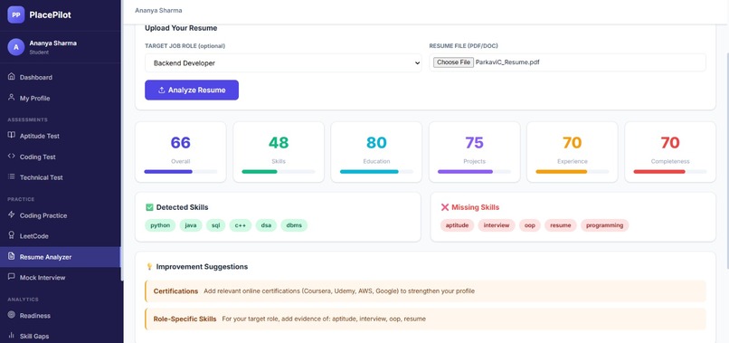Viewport: 729px width, 343px height.
Task: Click the interview missing skill tag
Action: pyautogui.click(x=497, y=225)
